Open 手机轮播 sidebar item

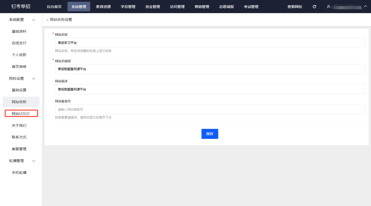[x=19, y=173]
